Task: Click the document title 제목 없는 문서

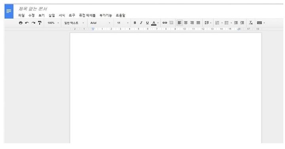Action: point(33,9)
